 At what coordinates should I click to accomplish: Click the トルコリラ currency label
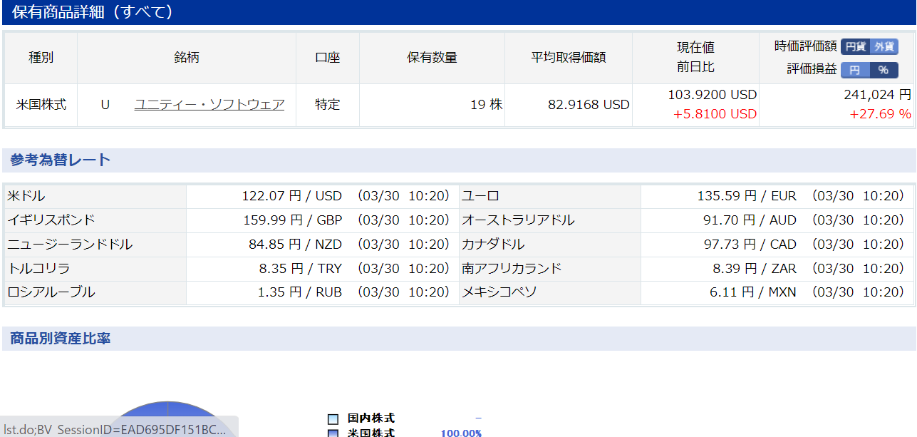pyautogui.click(x=38, y=269)
